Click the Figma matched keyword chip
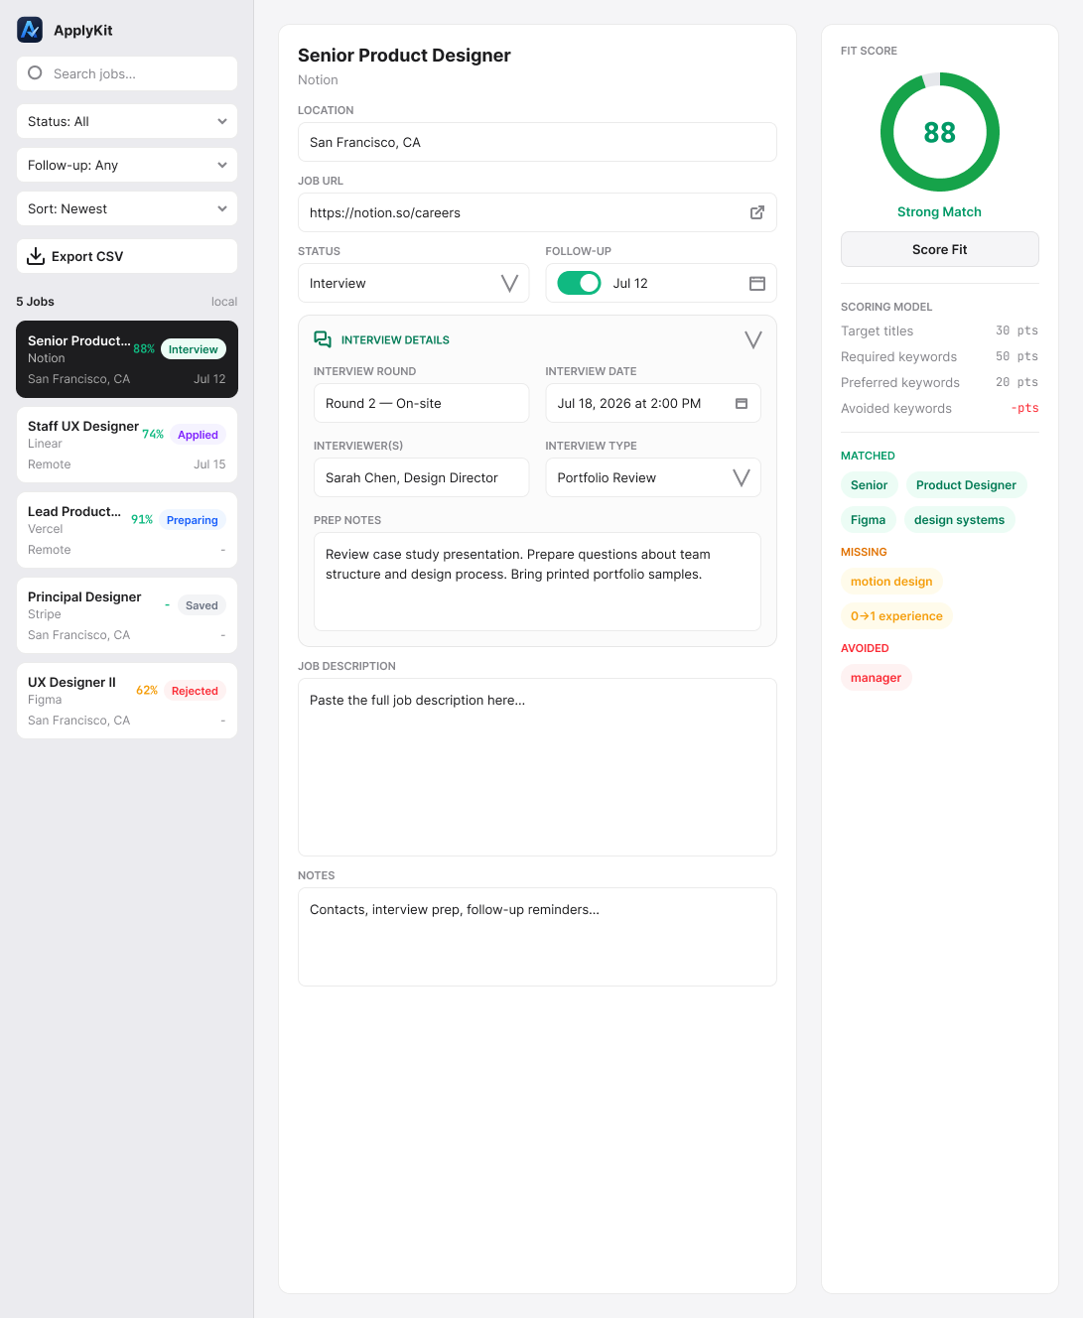This screenshot has height=1318, width=1083. 869,520
